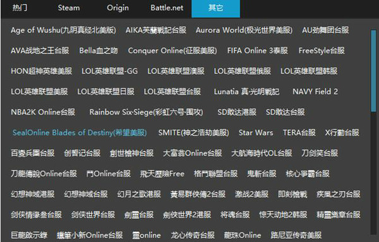Click highlighted SealOnline Blades of Destiny
The image size is (379, 242).
[80, 132]
